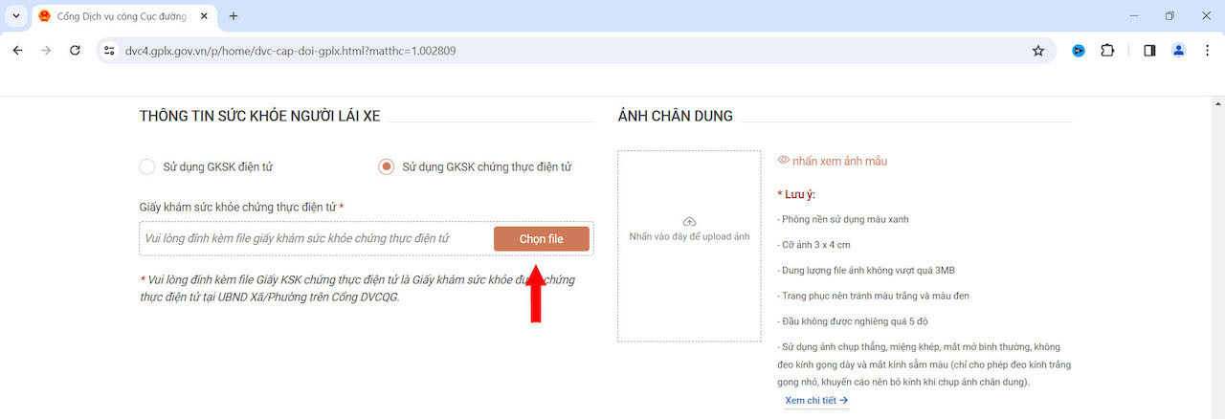The image size is (1225, 419).
Task: Click the address bar URL
Action: [290, 51]
